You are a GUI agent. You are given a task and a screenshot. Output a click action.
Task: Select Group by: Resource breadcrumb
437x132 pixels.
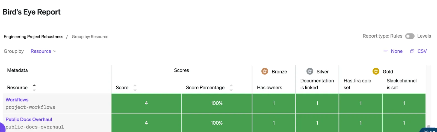point(90,37)
